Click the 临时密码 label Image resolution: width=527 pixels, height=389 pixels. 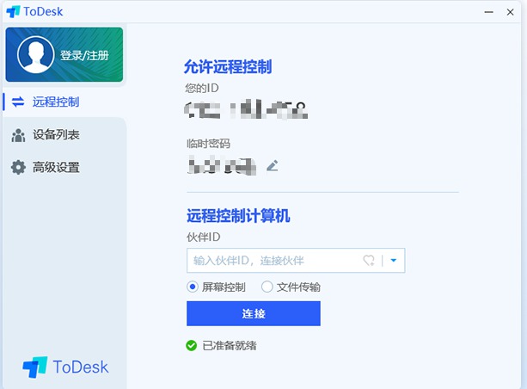coord(208,144)
